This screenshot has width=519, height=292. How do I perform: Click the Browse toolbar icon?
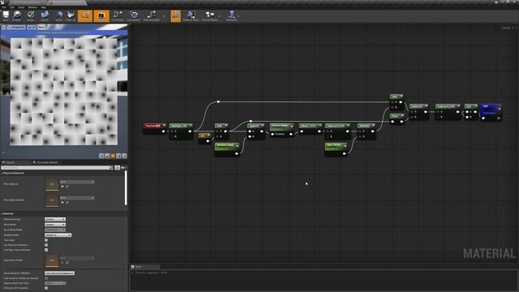point(16,15)
